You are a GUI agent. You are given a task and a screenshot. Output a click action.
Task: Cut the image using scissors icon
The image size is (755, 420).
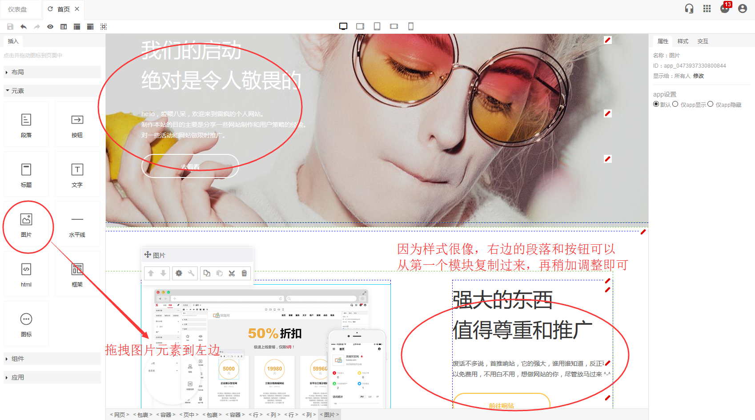click(232, 273)
